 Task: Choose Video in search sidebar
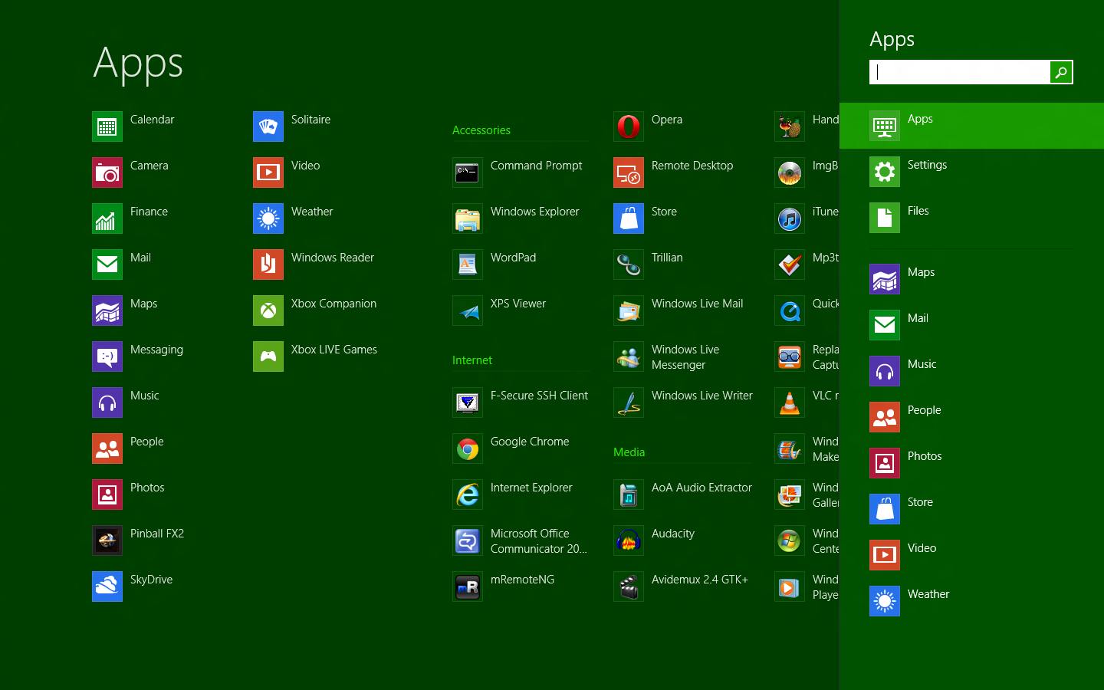971,555
